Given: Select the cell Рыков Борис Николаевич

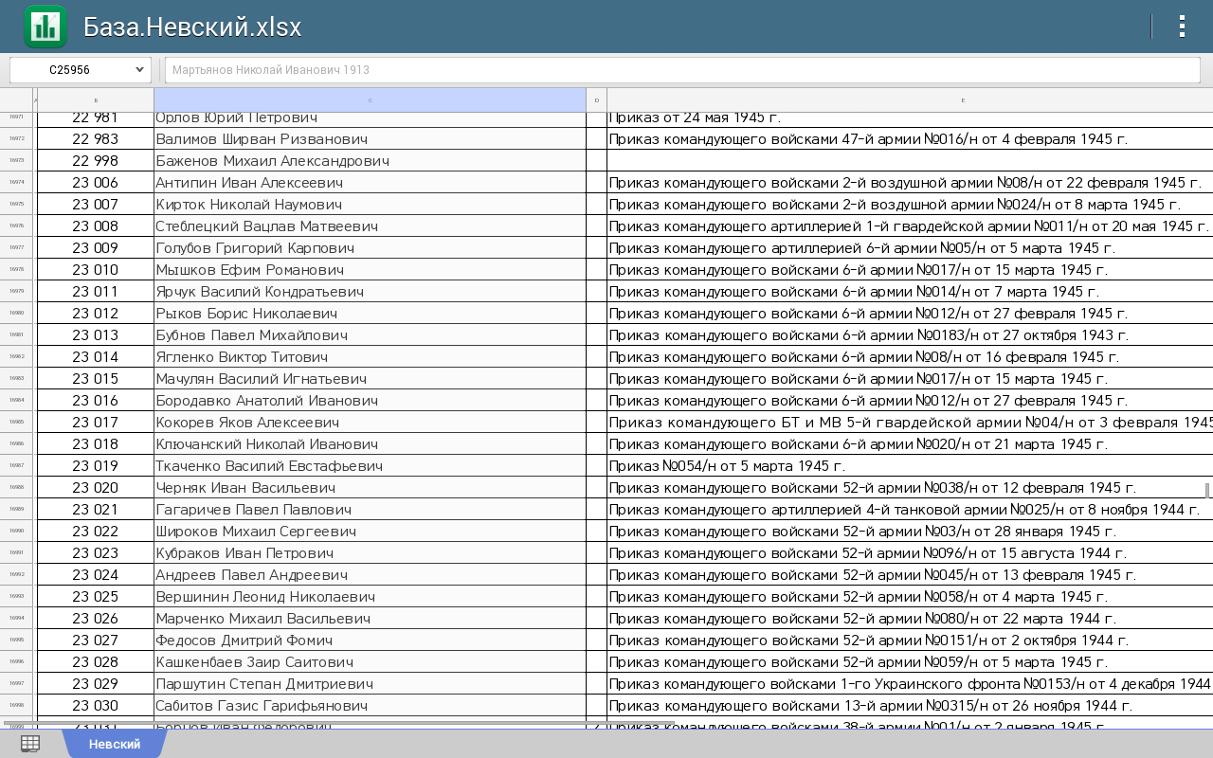Looking at the screenshot, I should (370, 314).
